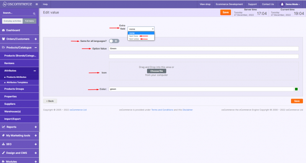Choose 'text area' option in the dropdown
Viewport: 306px width, 163px height.
point(134,39)
